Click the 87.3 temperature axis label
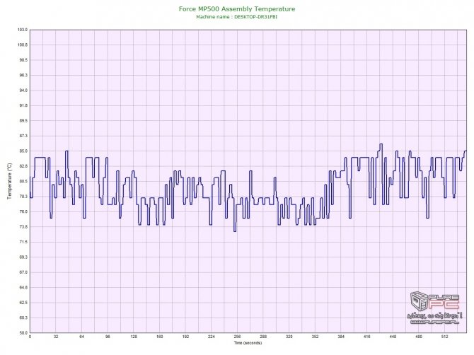 (23, 136)
